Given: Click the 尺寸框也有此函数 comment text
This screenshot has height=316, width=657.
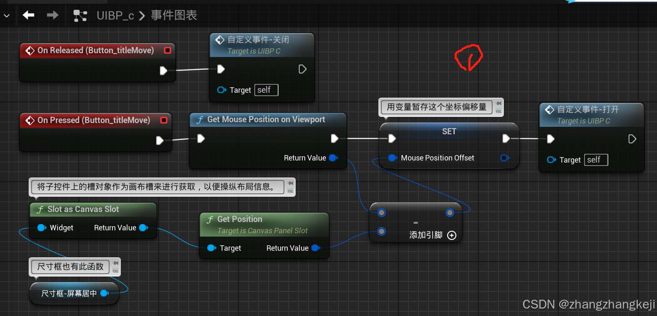Looking at the screenshot, I should 70,267.
